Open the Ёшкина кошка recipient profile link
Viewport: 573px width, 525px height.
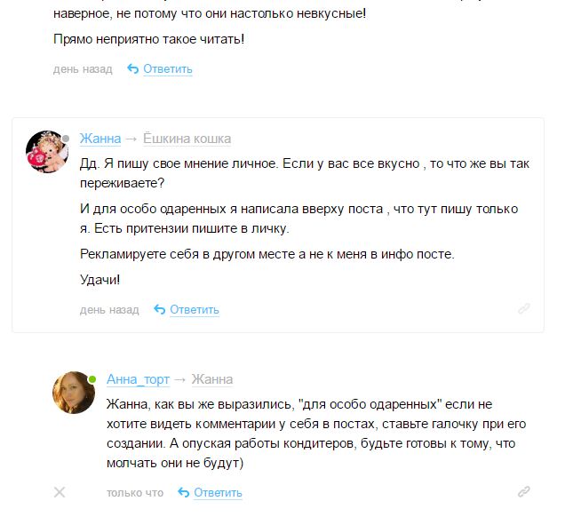pos(187,139)
